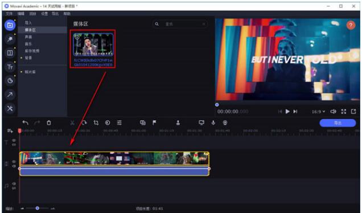The width and height of the screenshot is (362, 213).
Task: Delete selected clip with trash icon
Action: (x=49, y=122)
